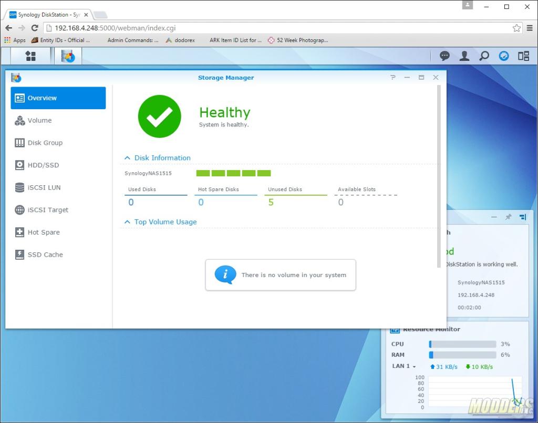Click the DSM search magnifier icon
Viewport: 538px width, 423px height.
(x=484, y=56)
